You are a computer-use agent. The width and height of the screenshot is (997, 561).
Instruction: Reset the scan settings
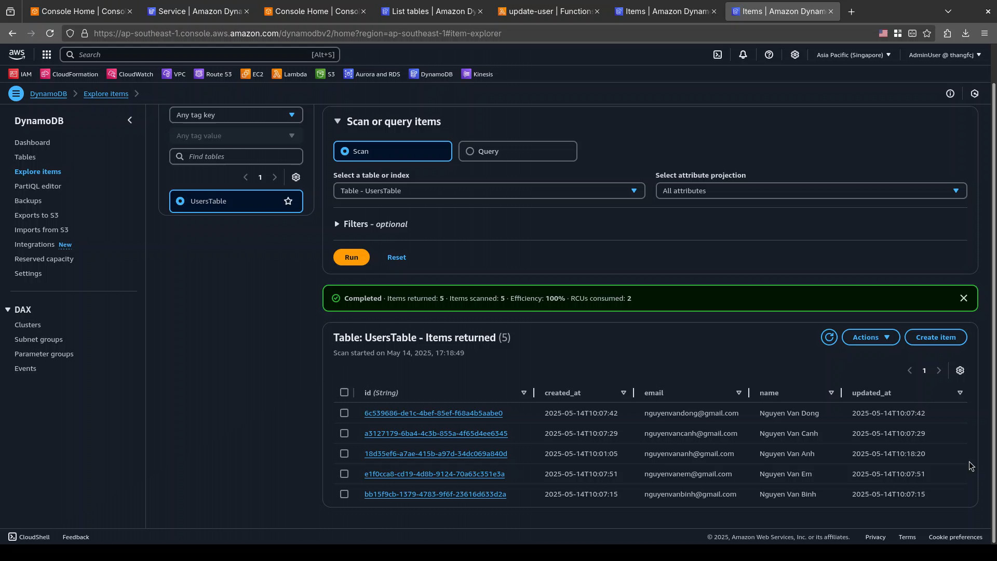(397, 257)
